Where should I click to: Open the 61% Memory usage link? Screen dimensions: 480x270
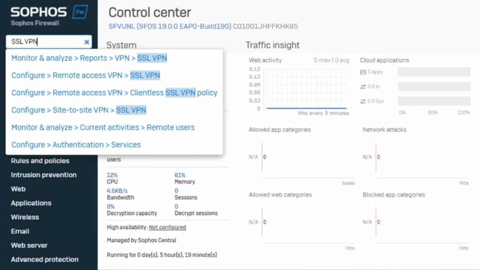pyautogui.click(x=180, y=175)
